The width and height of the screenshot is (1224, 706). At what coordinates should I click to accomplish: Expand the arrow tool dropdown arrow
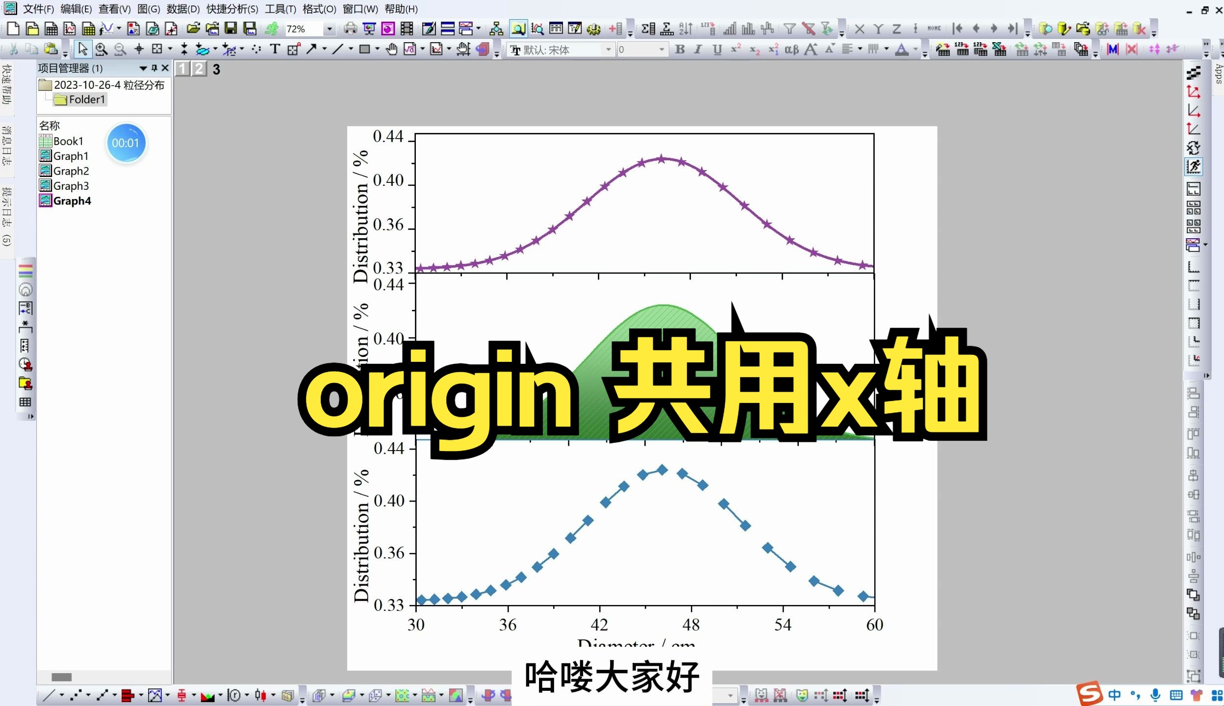(x=324, y=49)
